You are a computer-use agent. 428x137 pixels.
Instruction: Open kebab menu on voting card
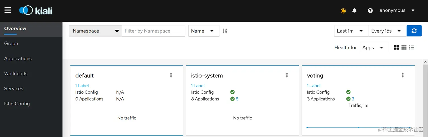click(x=403, y=75)
